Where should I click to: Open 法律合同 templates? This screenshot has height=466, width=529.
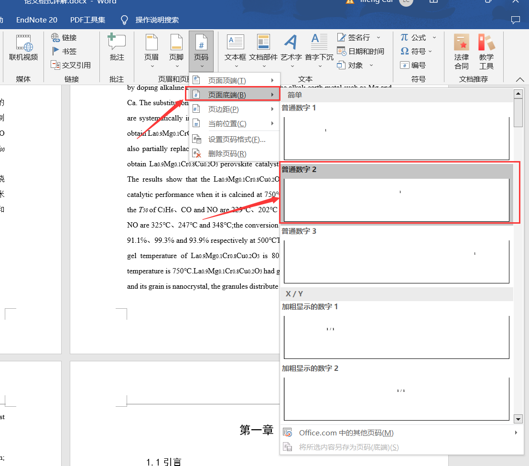coord(461,52)
